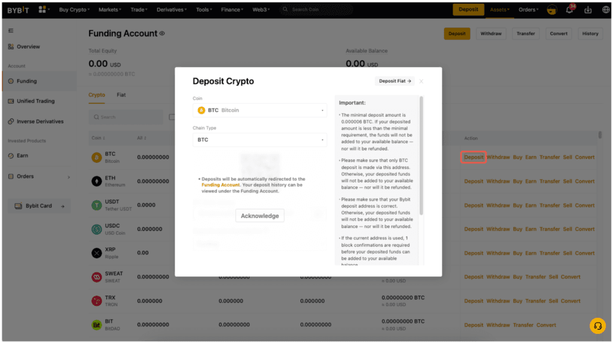Click the Earn sidebar icon
This screenshot has height=343, width=613.
[11, 156]
